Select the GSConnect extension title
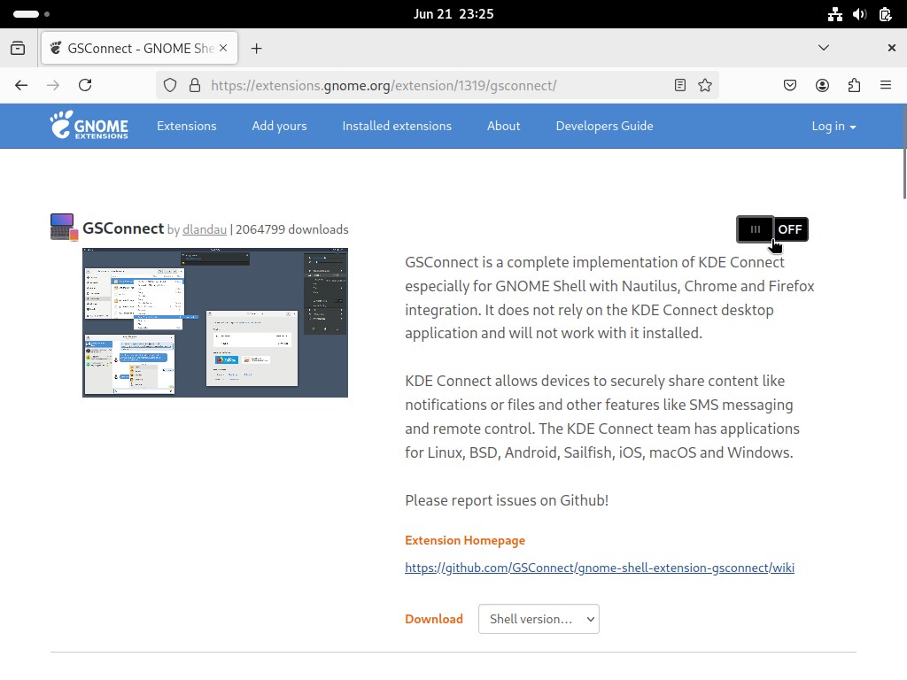The image size is (907, 680). [123, 228]
